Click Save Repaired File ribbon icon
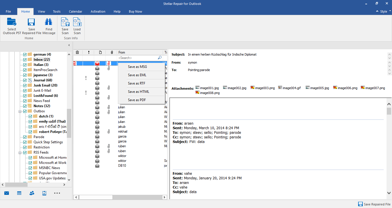This screenshot has height=208, width=392. (32, 22)
